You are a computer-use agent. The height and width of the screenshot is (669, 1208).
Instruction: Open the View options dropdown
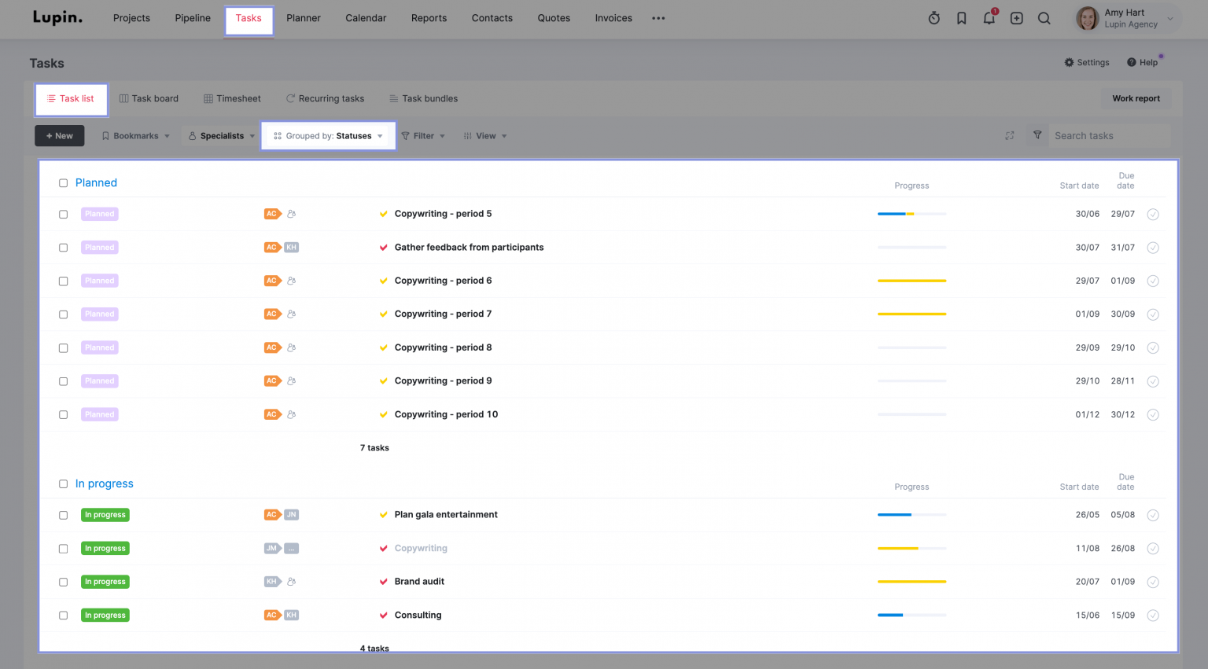485,135
